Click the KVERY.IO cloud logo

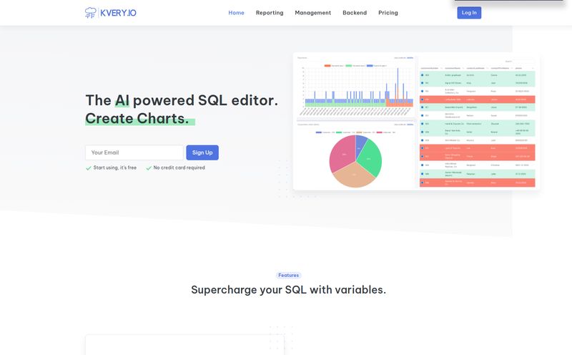(x=111, y=13)
